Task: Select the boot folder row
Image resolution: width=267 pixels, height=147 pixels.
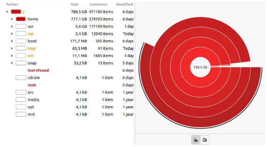Action: point(32,41)
